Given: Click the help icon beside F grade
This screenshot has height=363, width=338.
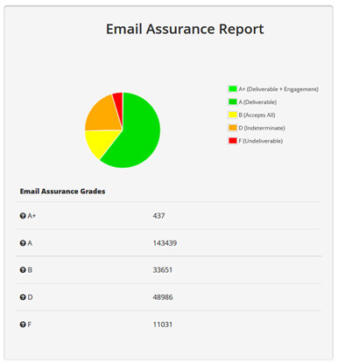Looking at the screenshot, I should tap(23, 325).
